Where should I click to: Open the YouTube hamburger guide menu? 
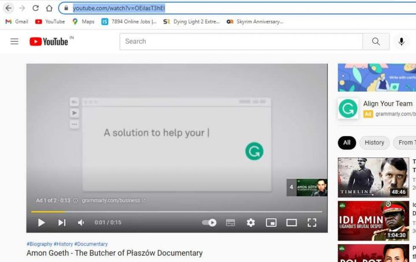pos(14,42)
